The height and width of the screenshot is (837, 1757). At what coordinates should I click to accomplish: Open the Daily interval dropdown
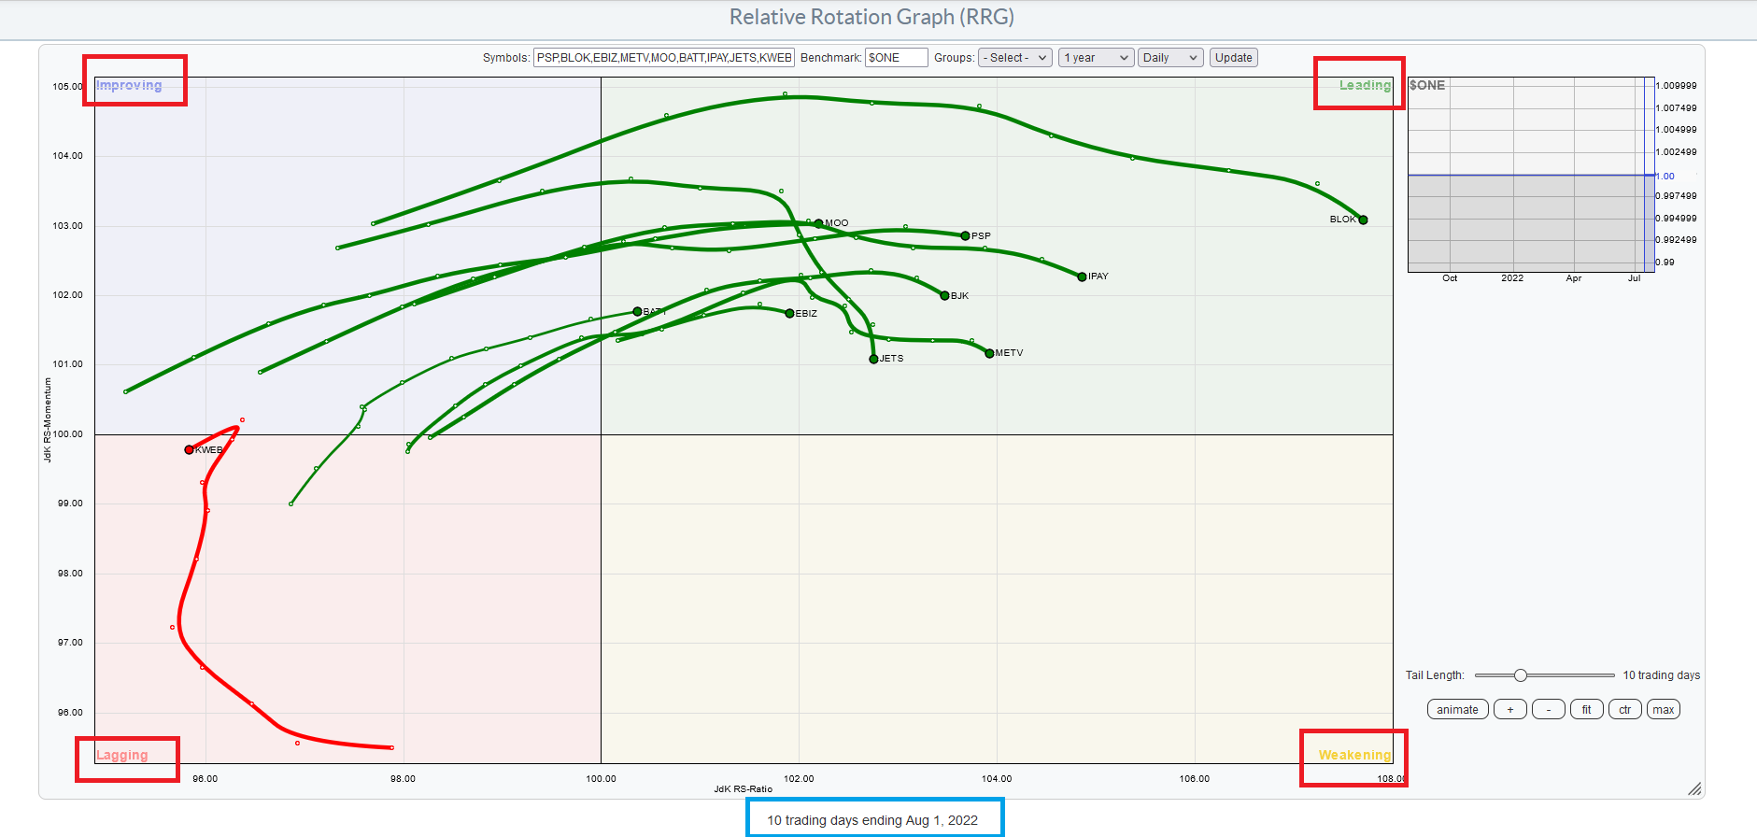1170,58
